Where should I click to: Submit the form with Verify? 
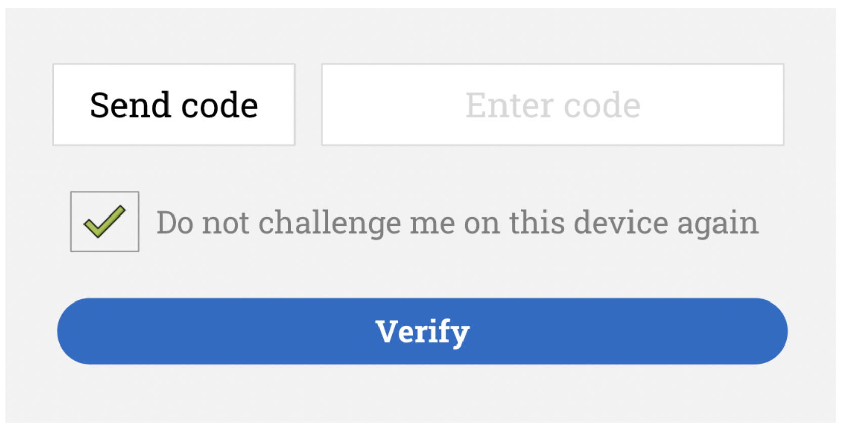click(x=422, y=331)
